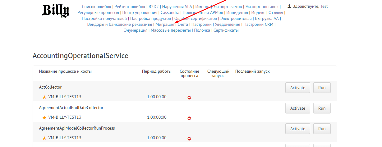Click the red stopped status icon for AgreementApiModelCollectorRunProcess

[189, 139]
